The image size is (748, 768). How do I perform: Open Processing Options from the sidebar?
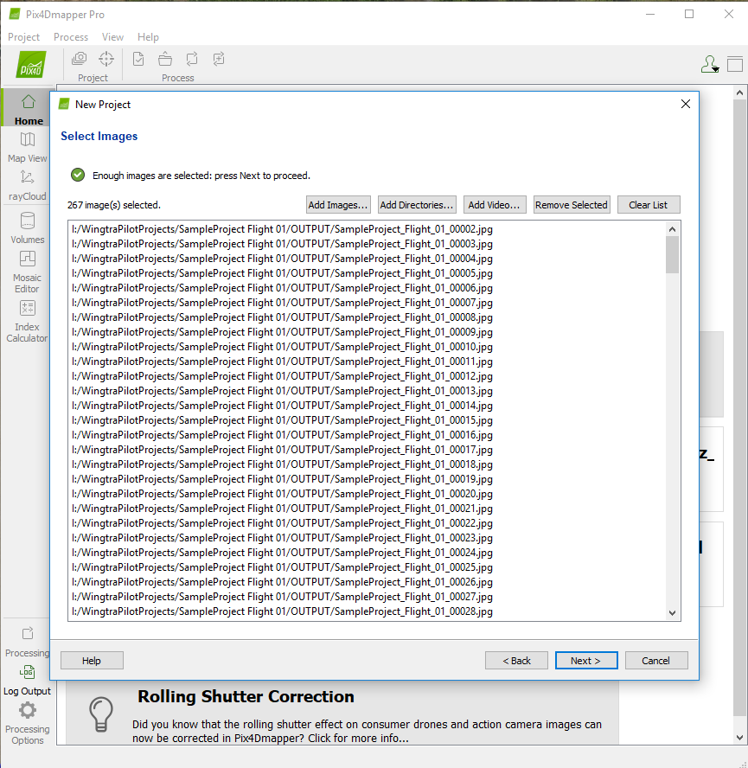coord(27,722)
